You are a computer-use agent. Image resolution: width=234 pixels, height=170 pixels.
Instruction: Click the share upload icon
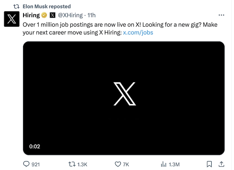221,164
